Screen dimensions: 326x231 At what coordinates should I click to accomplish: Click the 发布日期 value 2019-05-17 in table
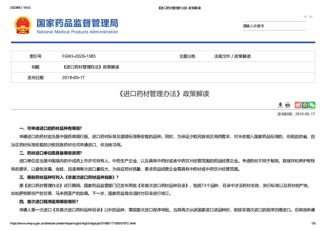73,77
